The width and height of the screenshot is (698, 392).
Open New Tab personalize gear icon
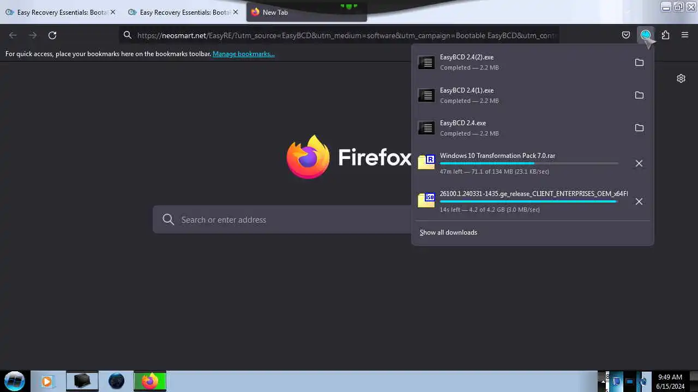[681, 78]
